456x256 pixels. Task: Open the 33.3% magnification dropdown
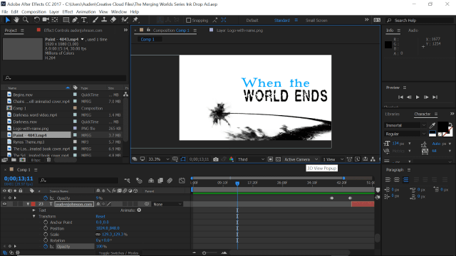pyautogui.click(x=159, y=159)
